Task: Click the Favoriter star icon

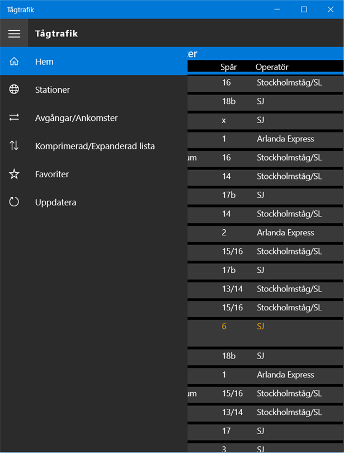Action: 14,174
